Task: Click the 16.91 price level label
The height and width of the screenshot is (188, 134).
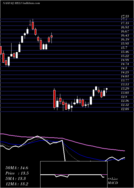Action: click(125, 27)
